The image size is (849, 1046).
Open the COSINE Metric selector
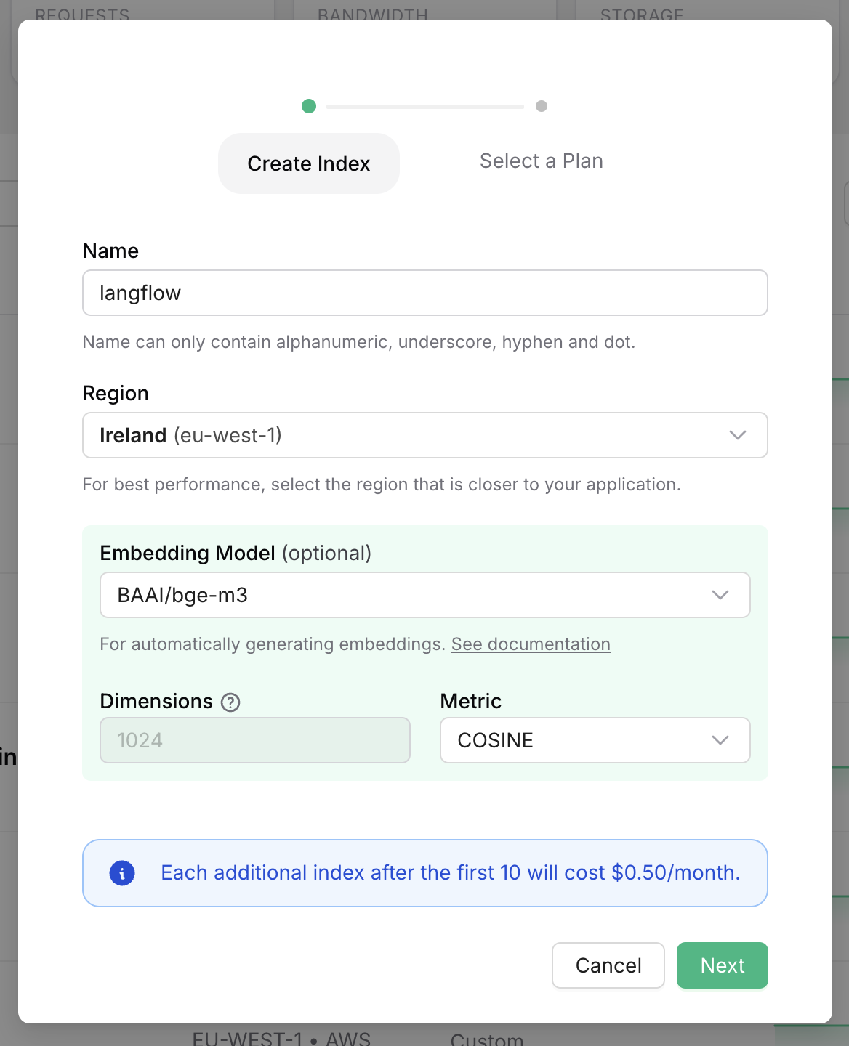pos(595,740)
